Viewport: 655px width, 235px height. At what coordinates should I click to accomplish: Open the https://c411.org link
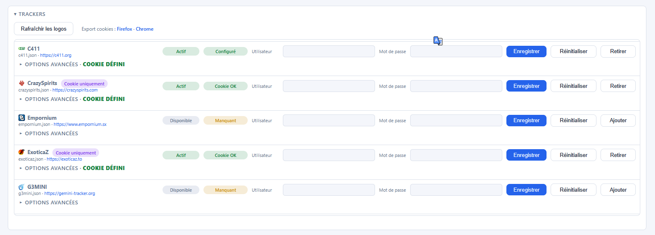[56, 55]
